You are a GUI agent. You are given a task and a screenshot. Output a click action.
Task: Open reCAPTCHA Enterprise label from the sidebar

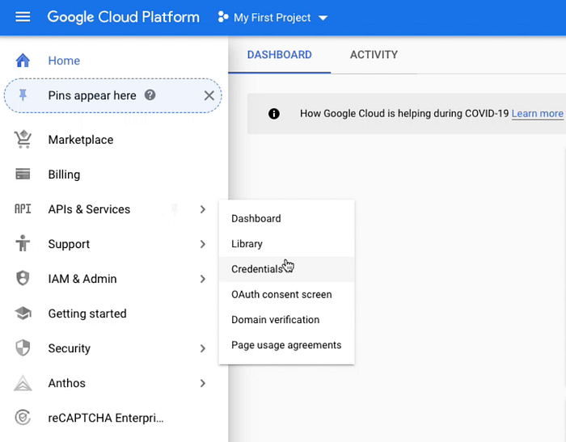(x=106, y=418)
